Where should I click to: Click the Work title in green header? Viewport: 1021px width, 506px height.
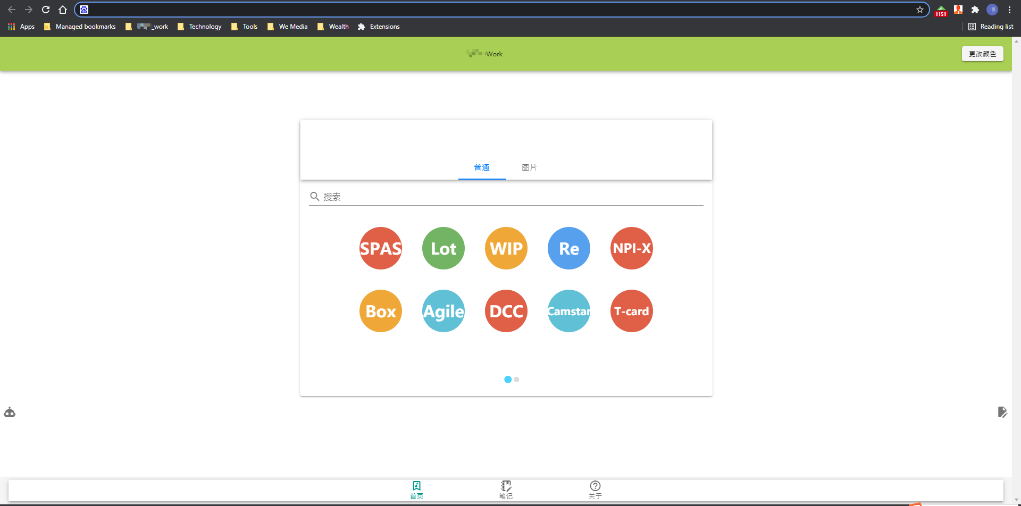point(494,54)
